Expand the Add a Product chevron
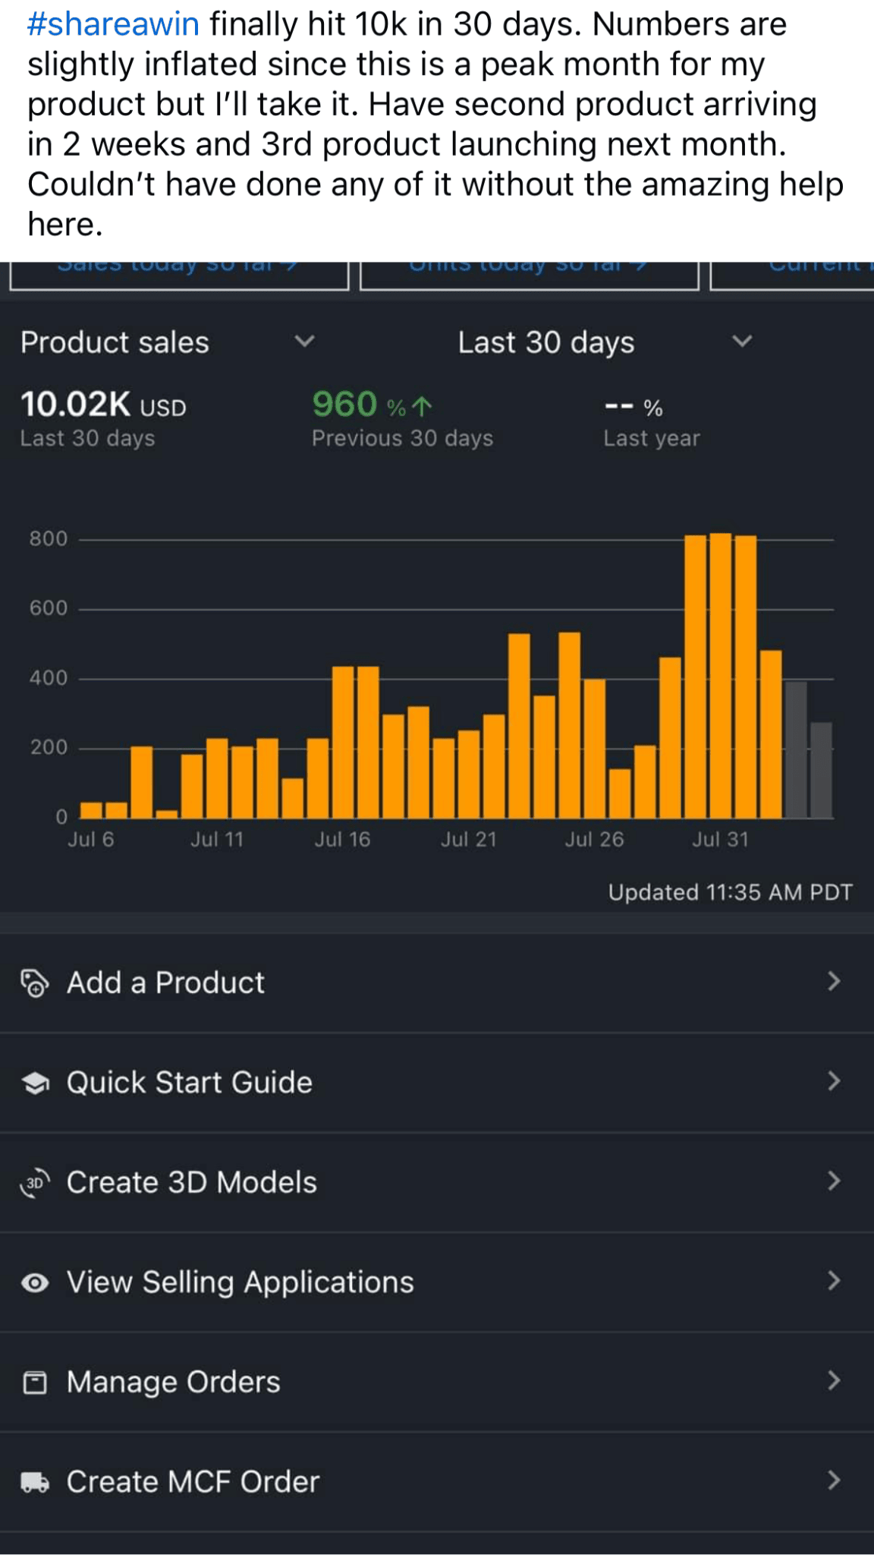 coord(834,982)
